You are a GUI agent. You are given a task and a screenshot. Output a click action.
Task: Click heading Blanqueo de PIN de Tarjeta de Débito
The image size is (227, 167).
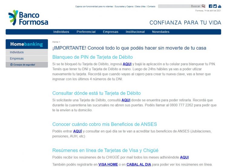93,57
